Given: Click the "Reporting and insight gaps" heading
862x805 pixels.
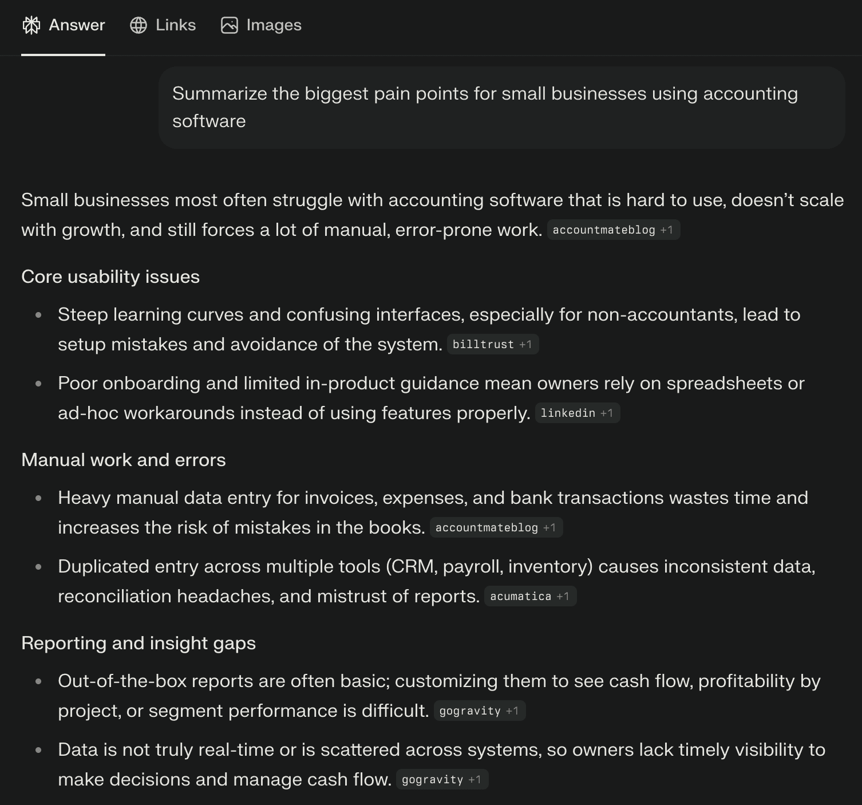Looking at the screenshot, I should pos(139,644).
